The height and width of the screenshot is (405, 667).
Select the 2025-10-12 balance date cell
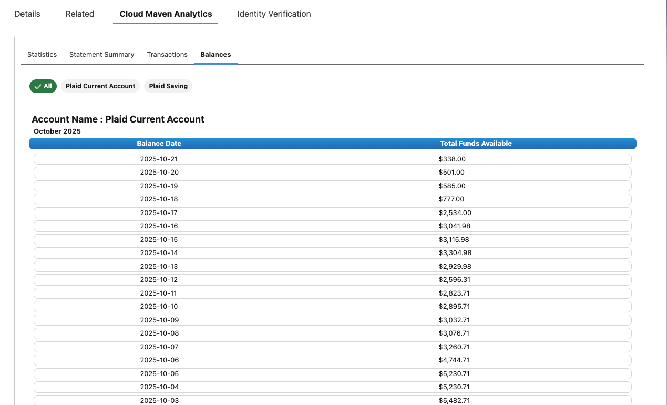tap(159, 280)
